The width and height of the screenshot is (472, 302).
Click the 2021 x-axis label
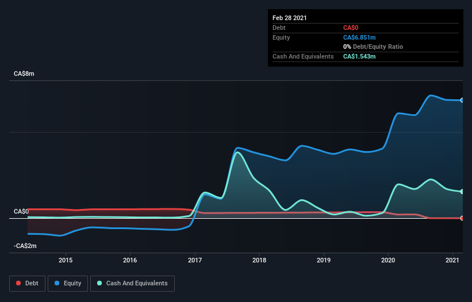452,260
